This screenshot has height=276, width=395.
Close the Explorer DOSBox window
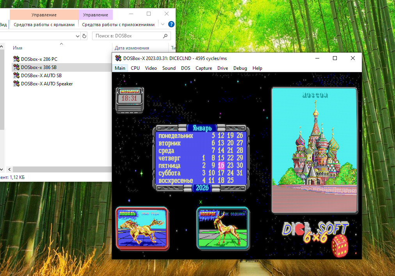pyautogui.click(x=167, y=14)
